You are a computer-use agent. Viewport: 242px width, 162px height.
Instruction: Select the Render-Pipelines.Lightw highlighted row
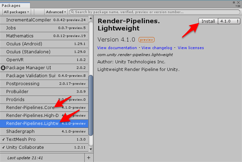(44, 124)
